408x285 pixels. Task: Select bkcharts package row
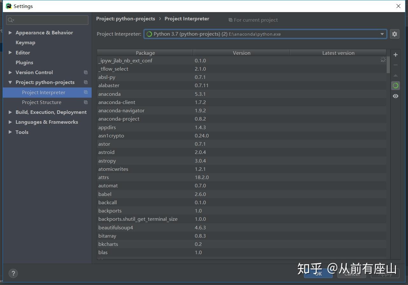242,244
